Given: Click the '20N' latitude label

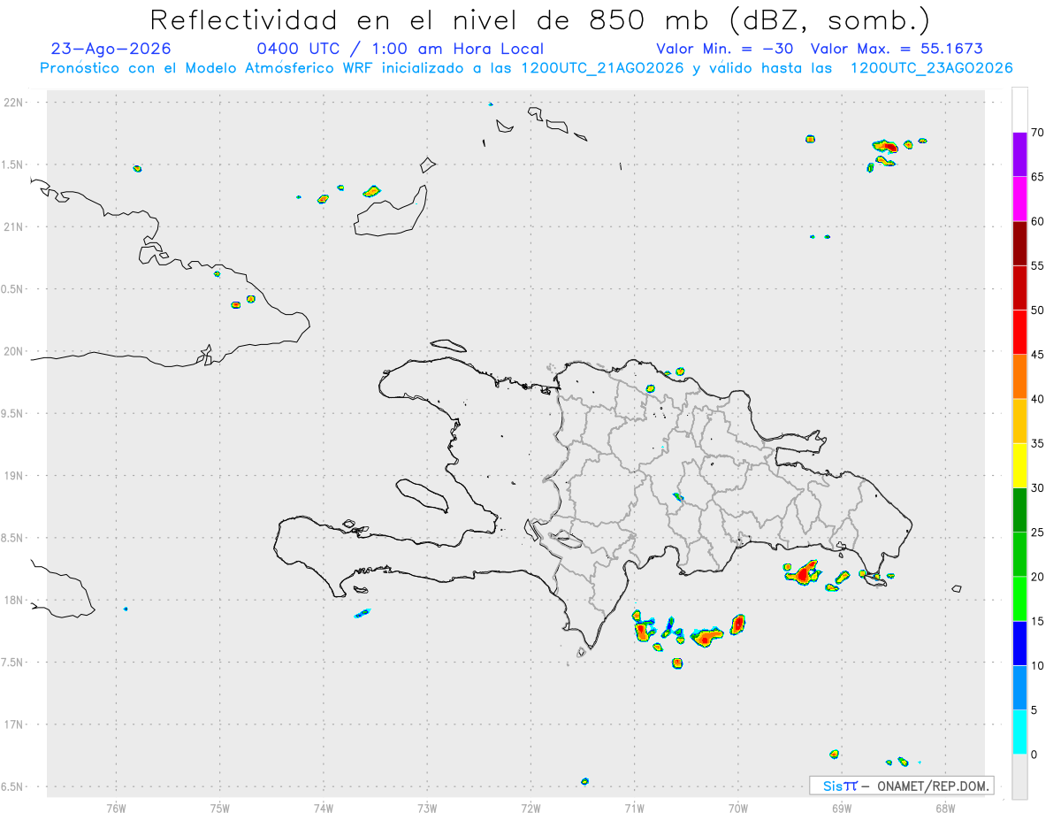Looking at the screenshot, I should (x=15, y=351).
